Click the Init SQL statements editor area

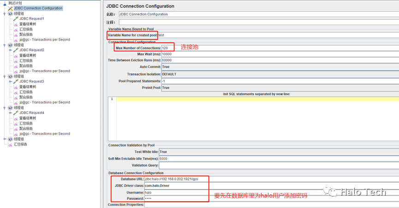click(257, 119)
